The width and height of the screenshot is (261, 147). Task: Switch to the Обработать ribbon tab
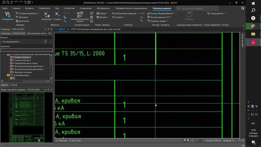(44, 8)
